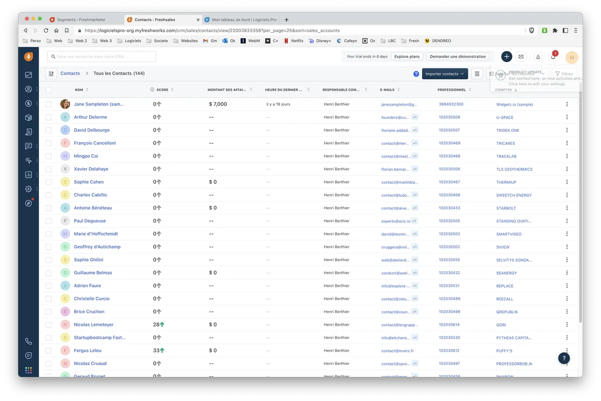The width and height of the screenshot is (601, 401).
Task: Open the Admin Settings gear in the sidebar
Action: click(29, 189)
